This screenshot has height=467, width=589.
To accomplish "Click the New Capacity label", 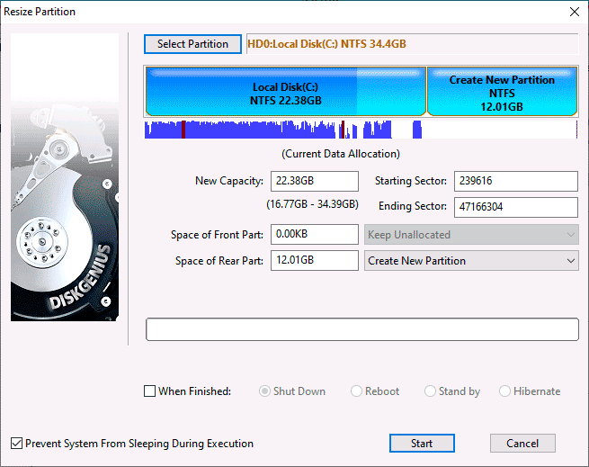I will pyautogui.click(x=229, y=181).
